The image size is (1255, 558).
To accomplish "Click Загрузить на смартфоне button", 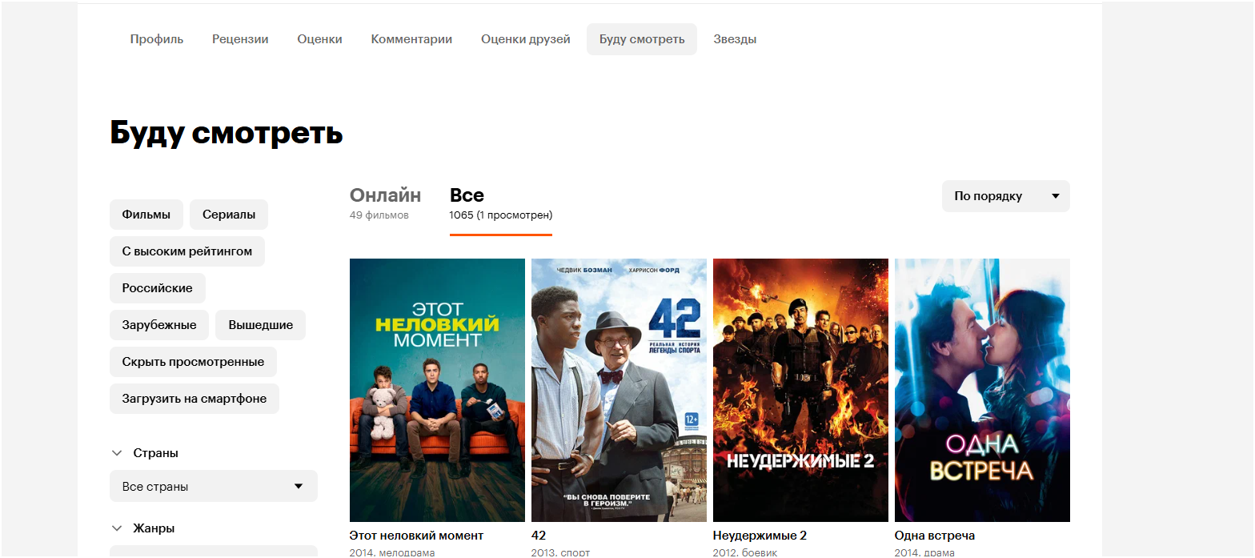I will (x=194, y=399).
